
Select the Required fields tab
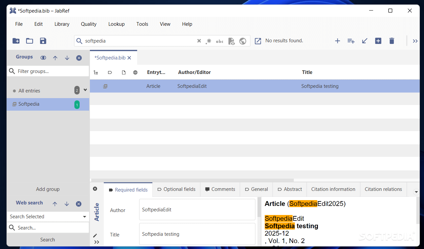click(x=128, y=190)
